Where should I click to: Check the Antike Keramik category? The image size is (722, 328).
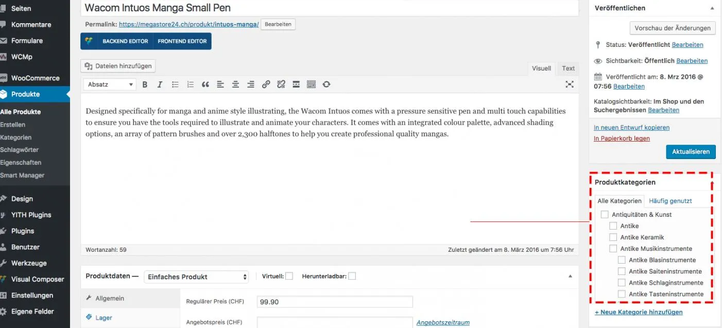pyautogui.click(x=613, y=237)
